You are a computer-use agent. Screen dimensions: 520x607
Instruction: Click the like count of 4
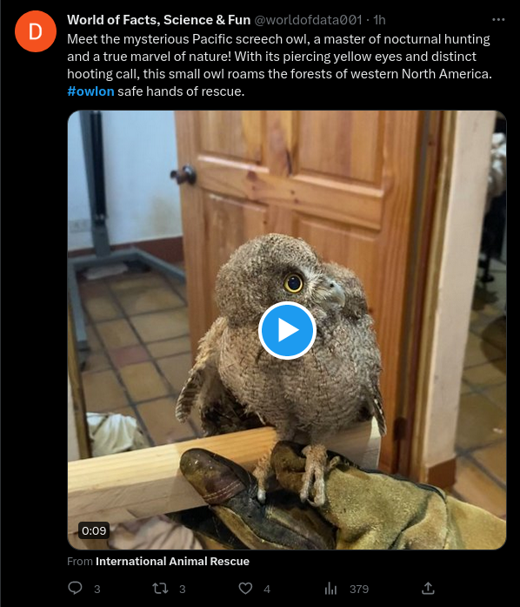267,590
